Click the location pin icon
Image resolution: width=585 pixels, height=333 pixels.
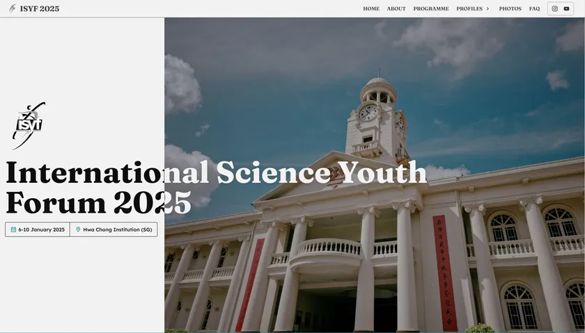point(78,229)
